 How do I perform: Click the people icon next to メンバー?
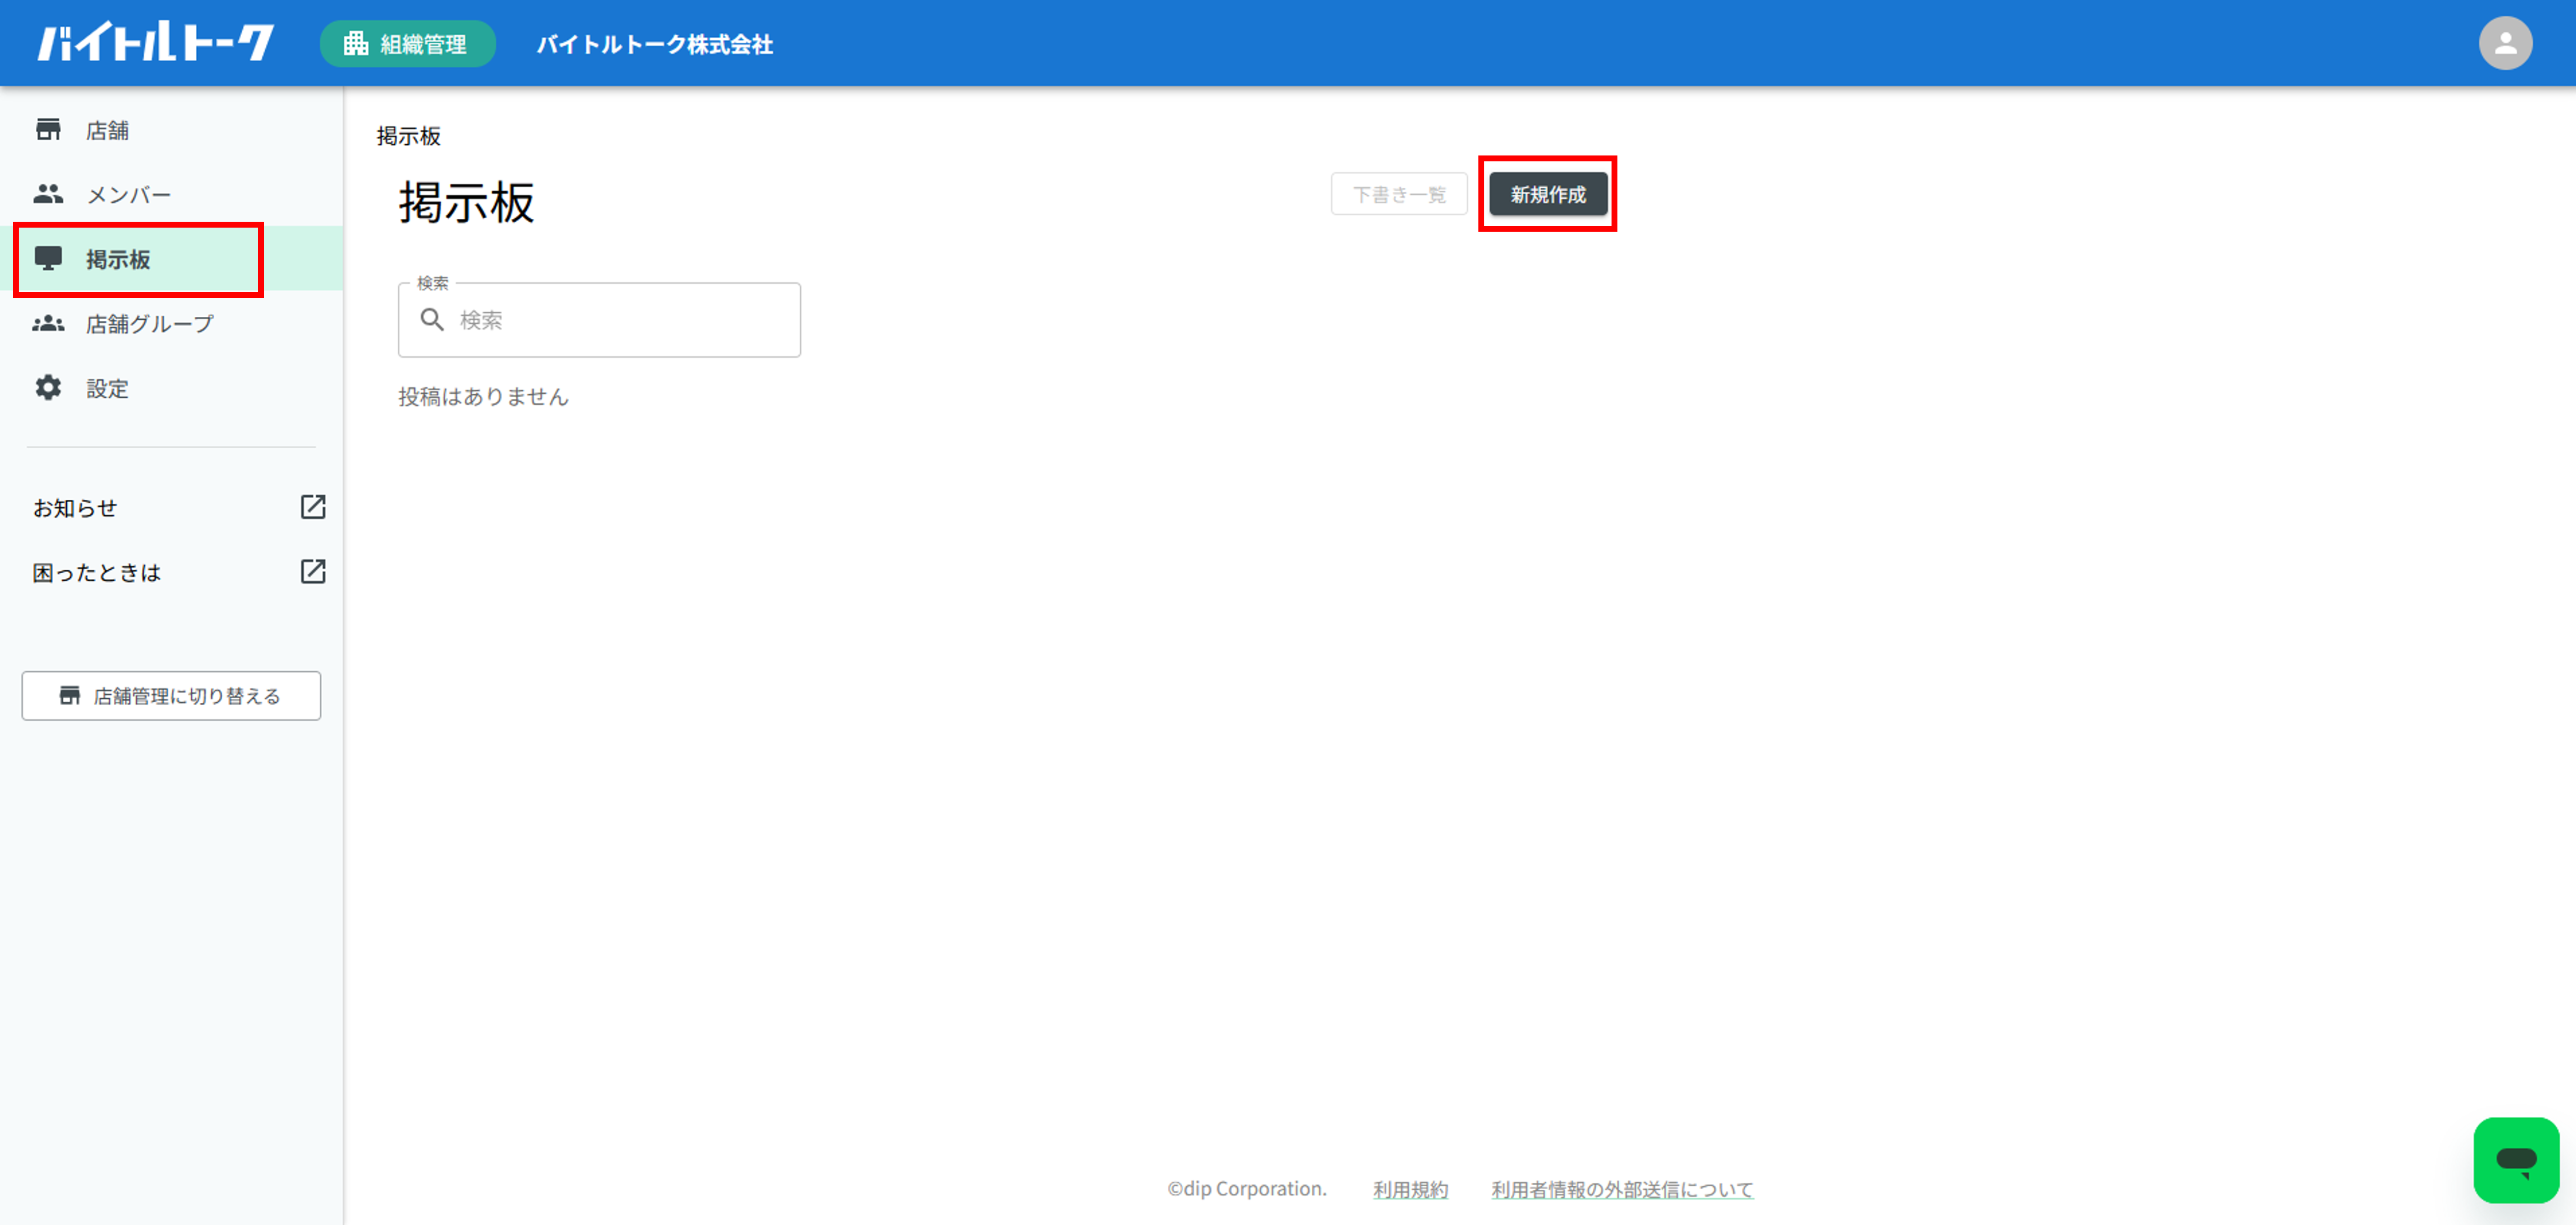[x=48, y=194]
